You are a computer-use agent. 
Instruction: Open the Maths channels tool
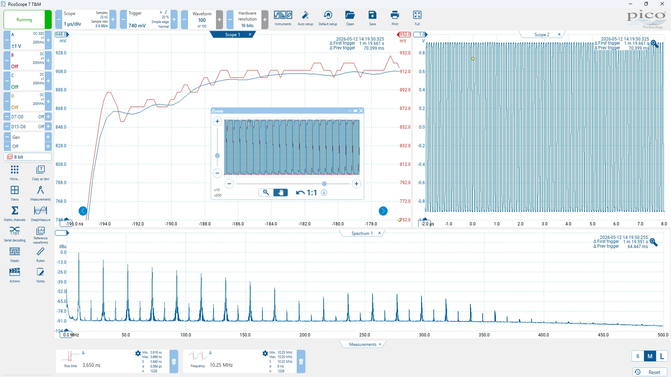click(15, 214)
